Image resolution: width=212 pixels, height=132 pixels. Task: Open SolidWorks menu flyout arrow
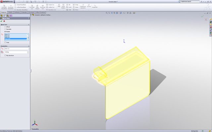[14, 2]
